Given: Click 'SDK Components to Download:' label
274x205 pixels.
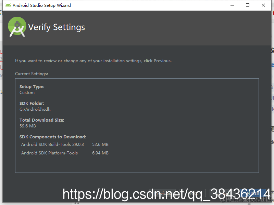Looking at the screenshot, I should [x=53, y=137].
